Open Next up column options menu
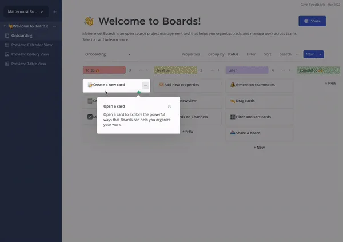Image resolution: width=343 pixels, height=242 pixels. (x=212, y=70)
